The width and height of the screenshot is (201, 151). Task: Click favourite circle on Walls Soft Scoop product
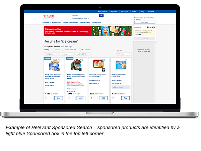(104, 60)
